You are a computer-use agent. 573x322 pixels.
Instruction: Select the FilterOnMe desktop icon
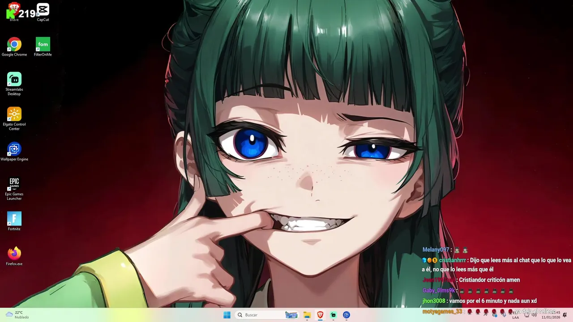(43, 47)
